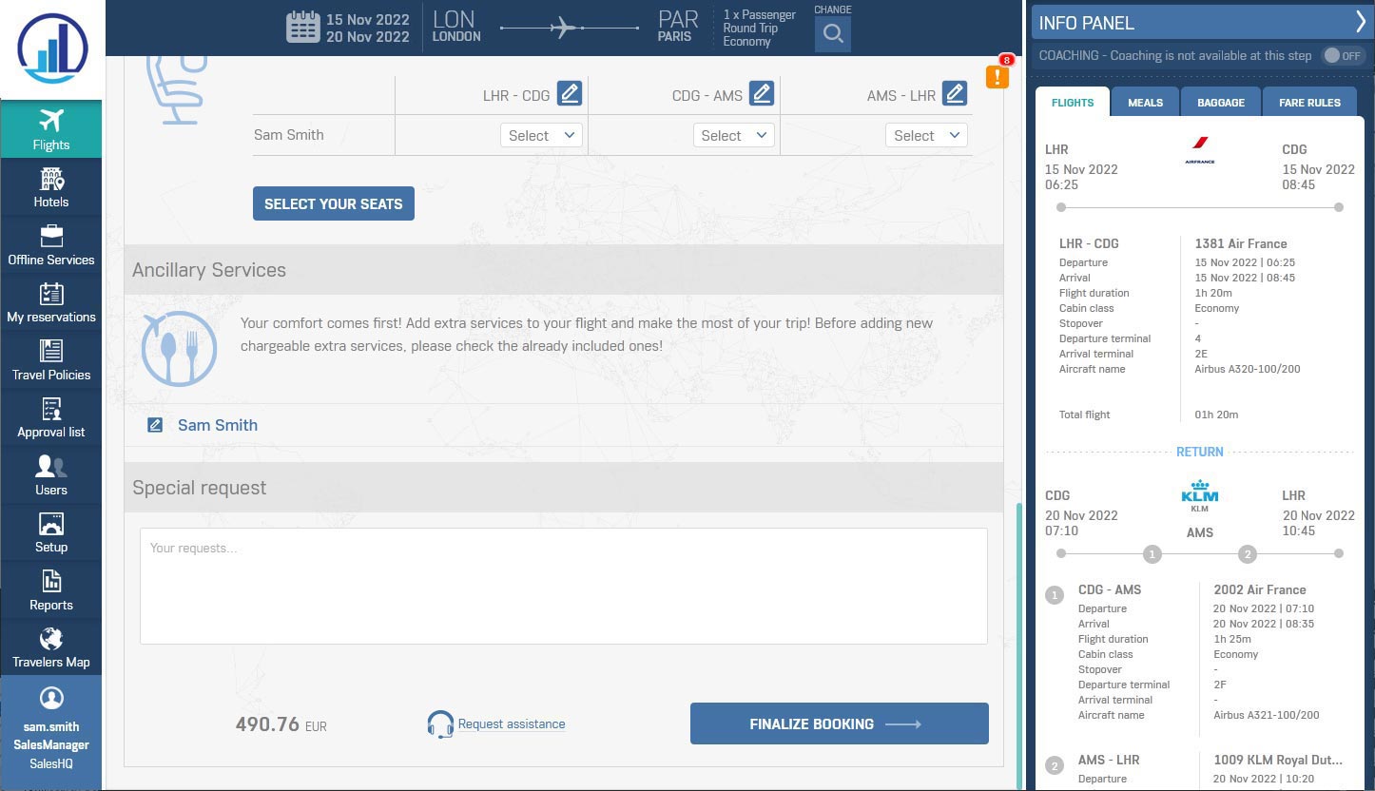Click edit icon next to AMS - LHR
The image size is (1375, 791).
(x=954, y=93)
